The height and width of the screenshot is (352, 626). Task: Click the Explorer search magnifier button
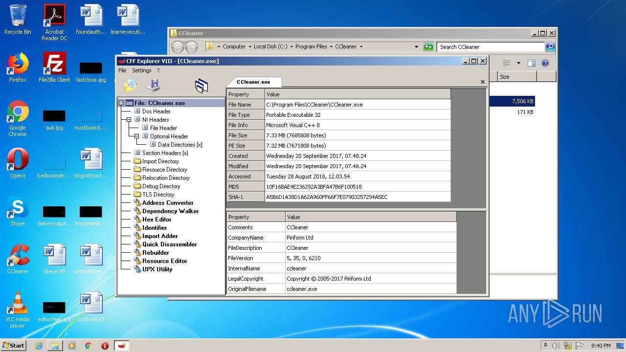pyautogui.click(x=550, y=47)
